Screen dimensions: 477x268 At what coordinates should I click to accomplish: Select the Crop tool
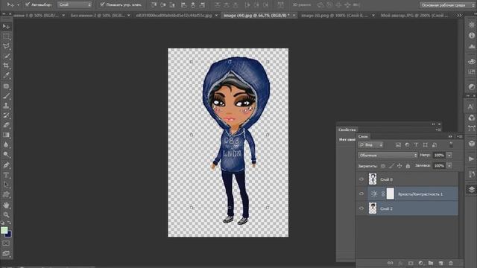[6, 66]
